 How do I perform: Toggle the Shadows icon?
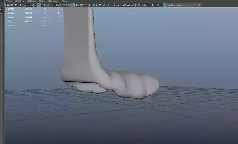tap(94, 5)
